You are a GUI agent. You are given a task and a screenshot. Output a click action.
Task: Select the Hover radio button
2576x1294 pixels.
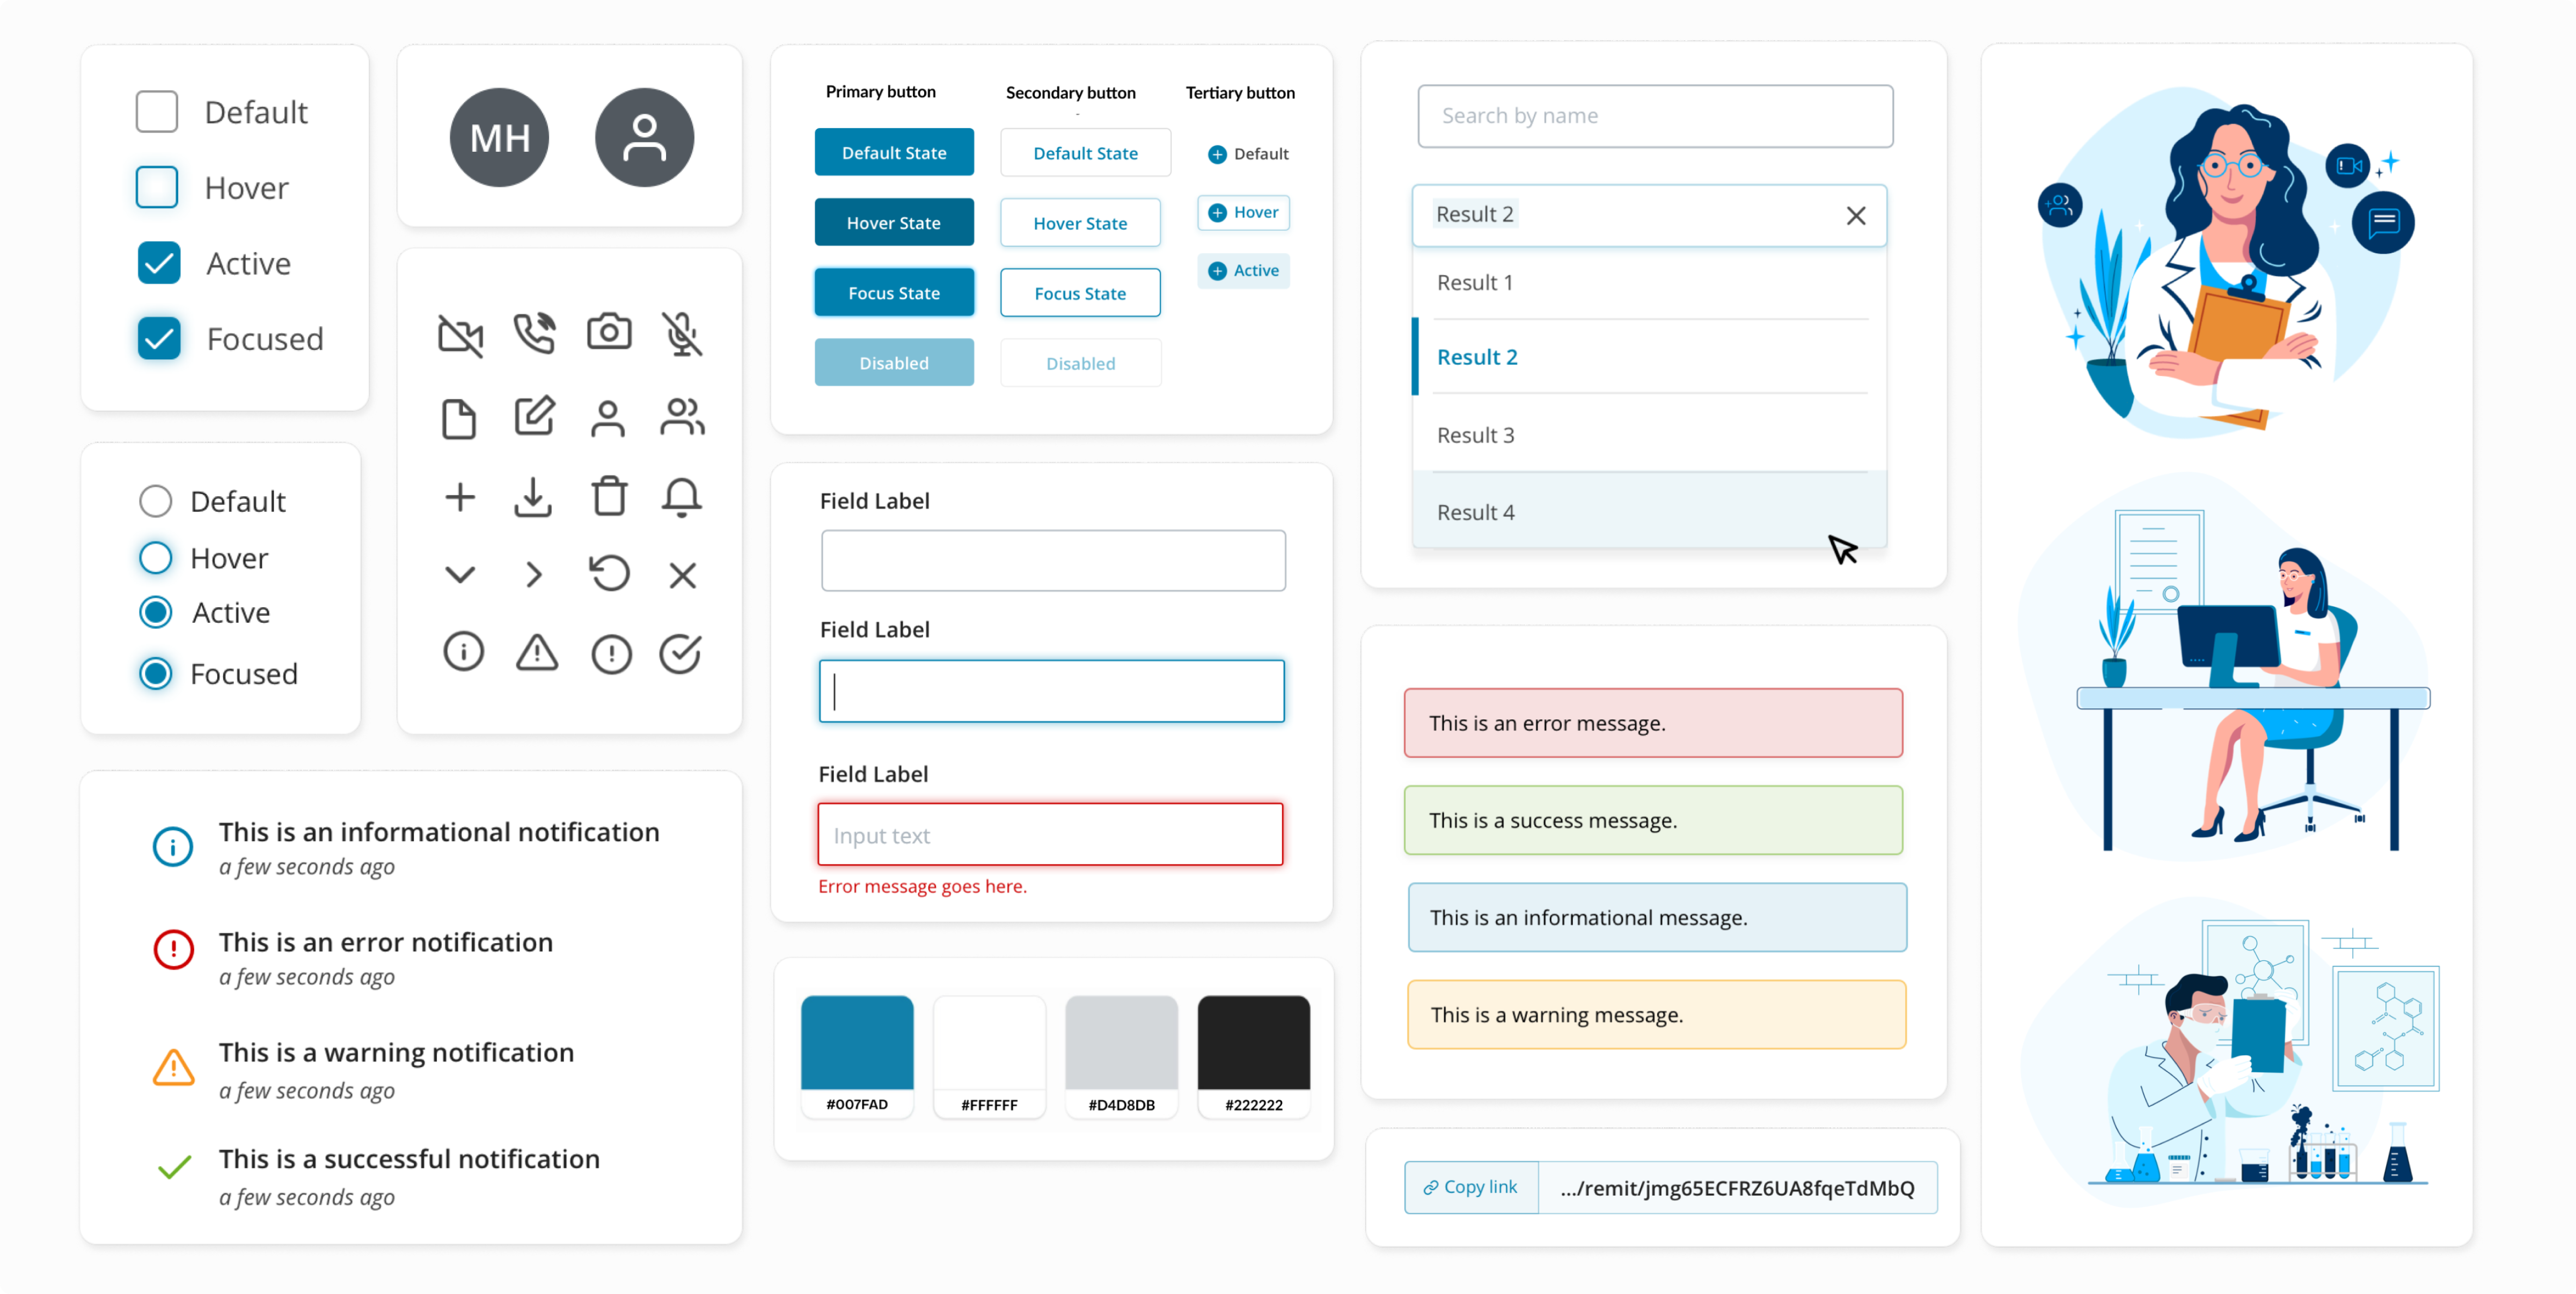[x=156, y=558]
